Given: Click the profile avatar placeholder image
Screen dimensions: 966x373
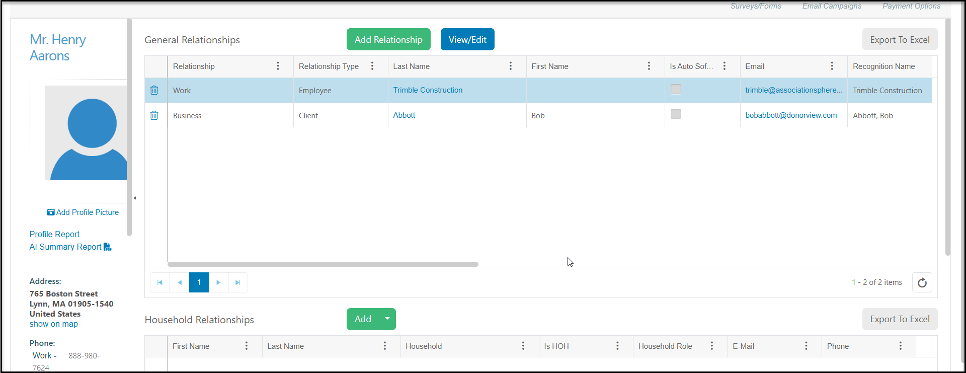Looking at the screenshot, I should coord(86,133).
